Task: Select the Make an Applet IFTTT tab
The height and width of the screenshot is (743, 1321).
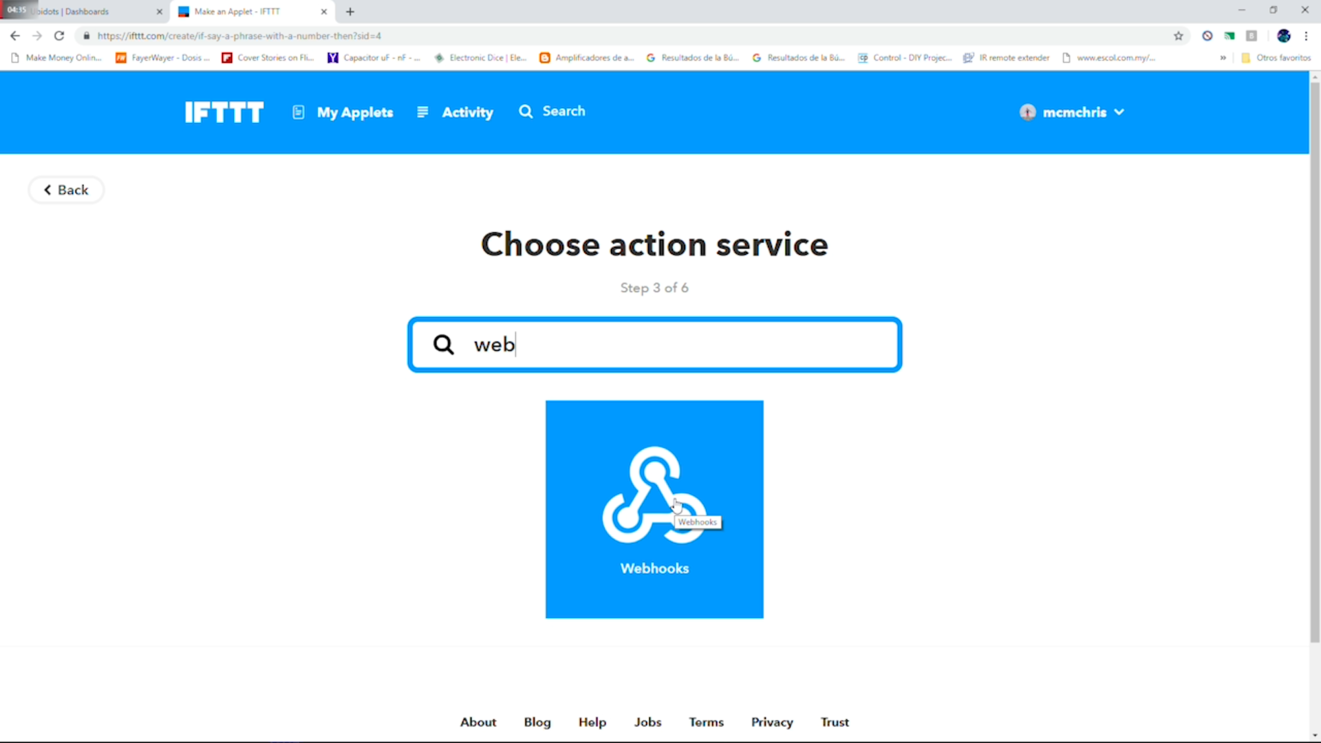Action: tap(251, 12)
